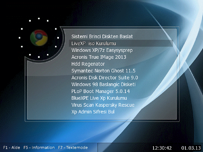Show F5 - Information
This screenshot has height=152, width=203.
pos(39,148)
